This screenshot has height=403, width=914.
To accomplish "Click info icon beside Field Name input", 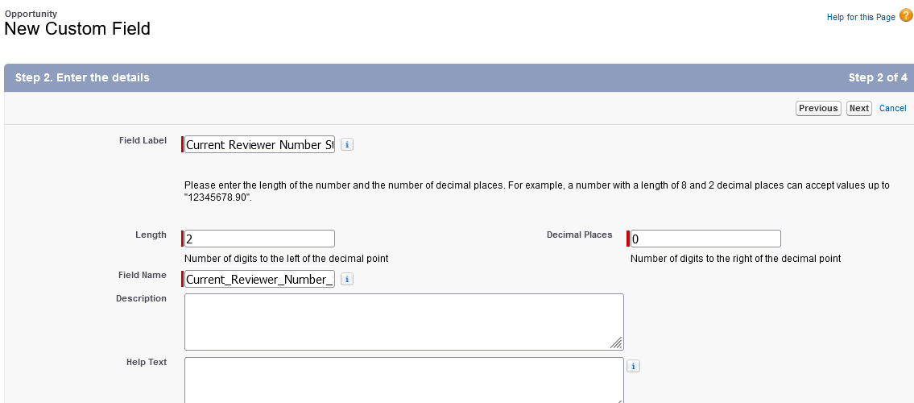I will (347, 280).
